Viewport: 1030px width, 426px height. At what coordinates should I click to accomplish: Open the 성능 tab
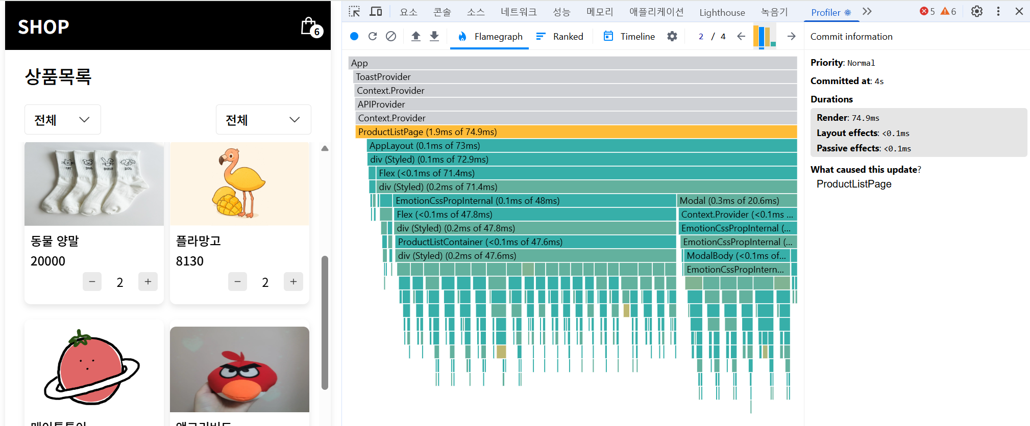(x=561, y=12)
